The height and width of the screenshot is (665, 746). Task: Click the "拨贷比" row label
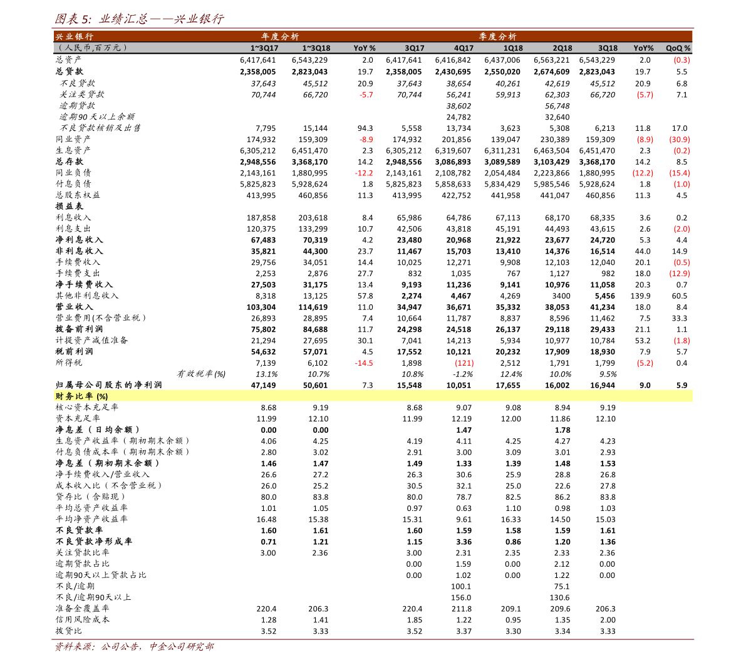[x=68, y=631]
